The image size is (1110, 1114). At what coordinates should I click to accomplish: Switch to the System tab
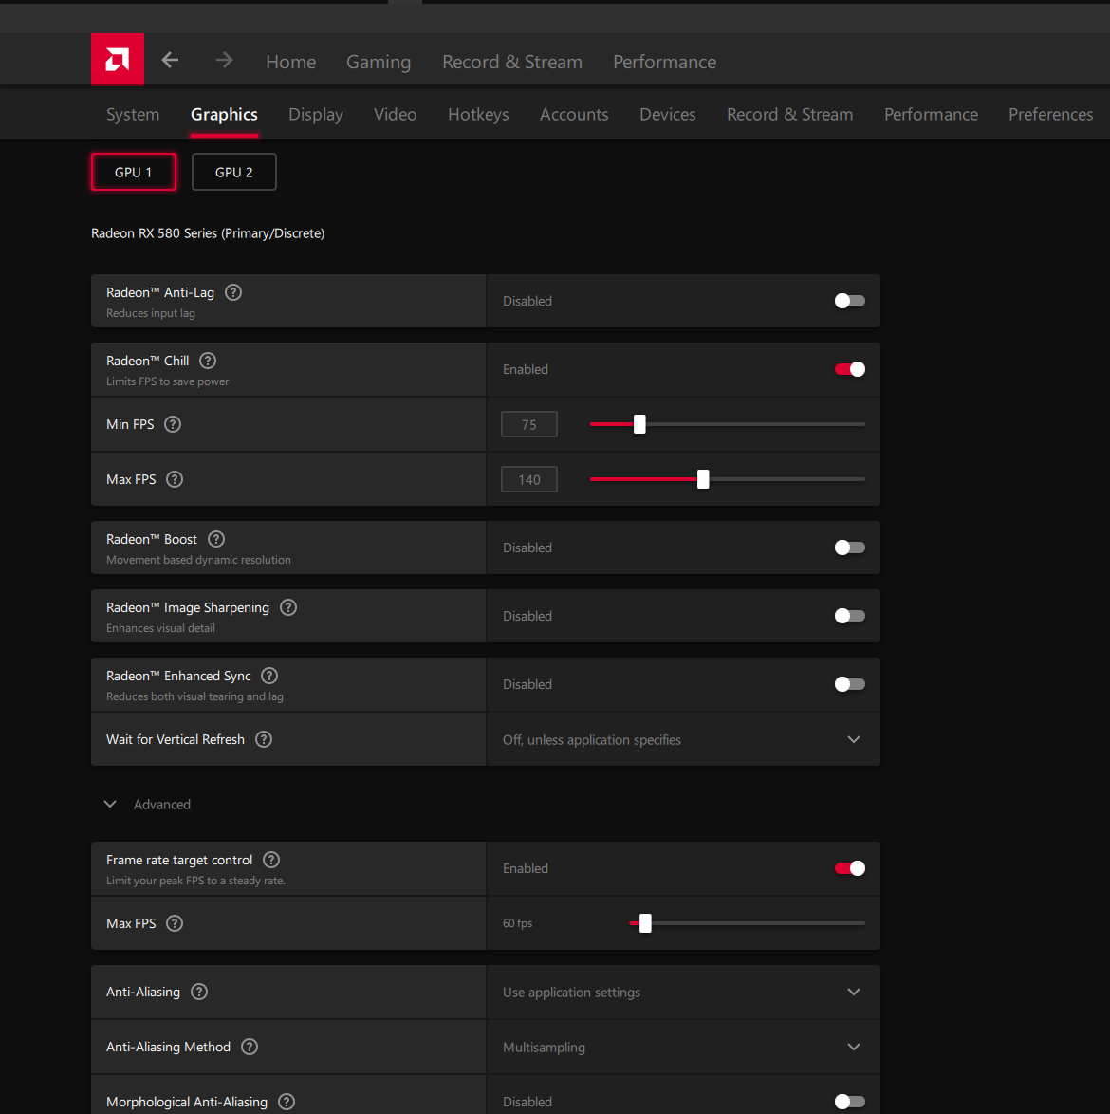coord(133,115)
